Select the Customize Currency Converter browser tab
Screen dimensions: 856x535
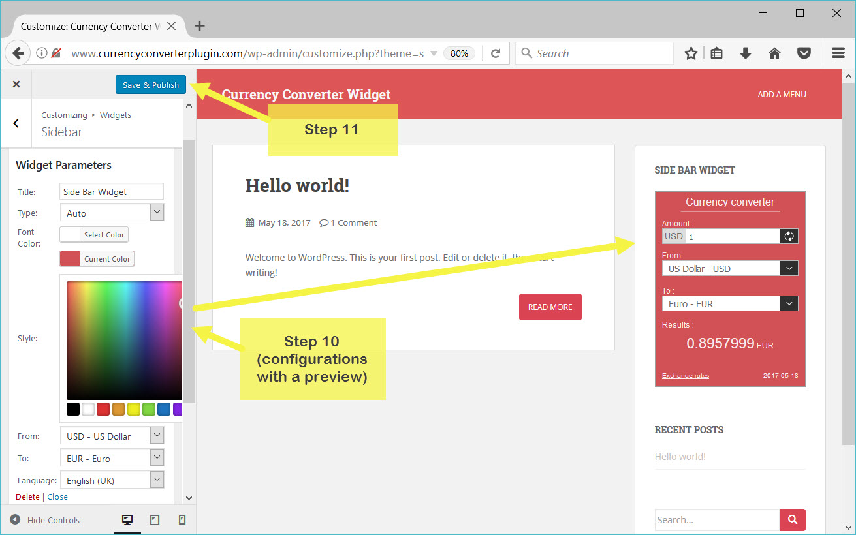[91, 26]
